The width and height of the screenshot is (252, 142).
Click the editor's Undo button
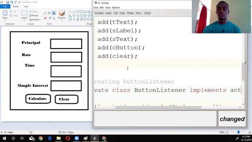[108, 13]
